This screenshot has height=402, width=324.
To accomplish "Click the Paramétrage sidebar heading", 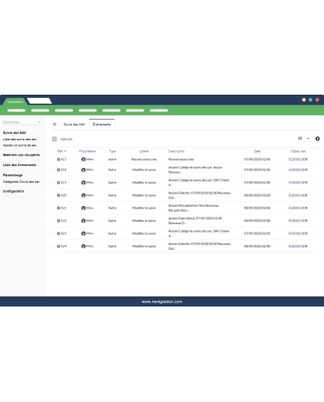I will tap(12, 175).
